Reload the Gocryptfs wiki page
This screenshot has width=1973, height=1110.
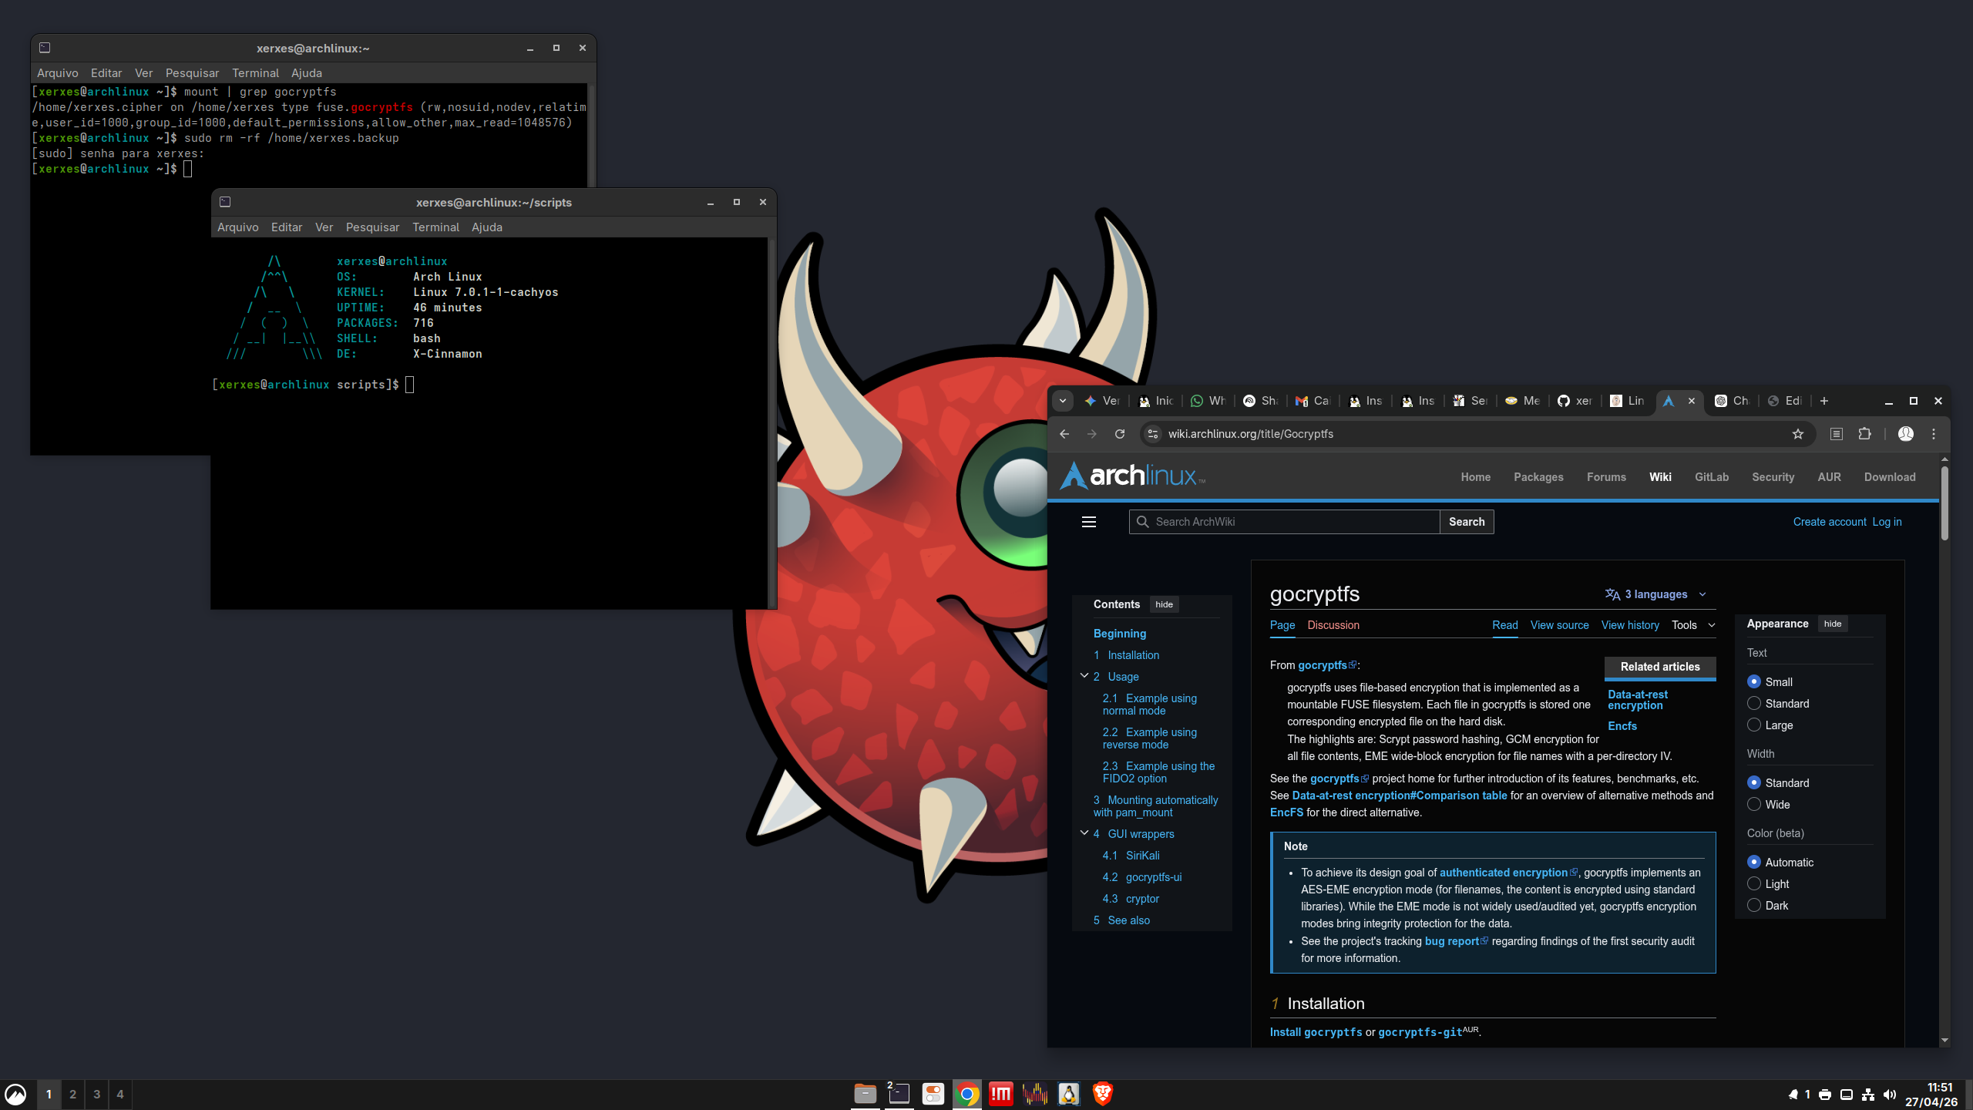click(1120, 434)
